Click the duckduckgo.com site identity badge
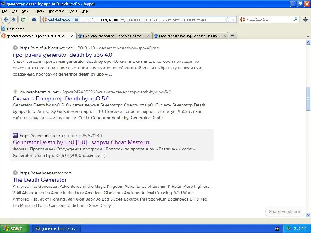 [x=60, y=19]
